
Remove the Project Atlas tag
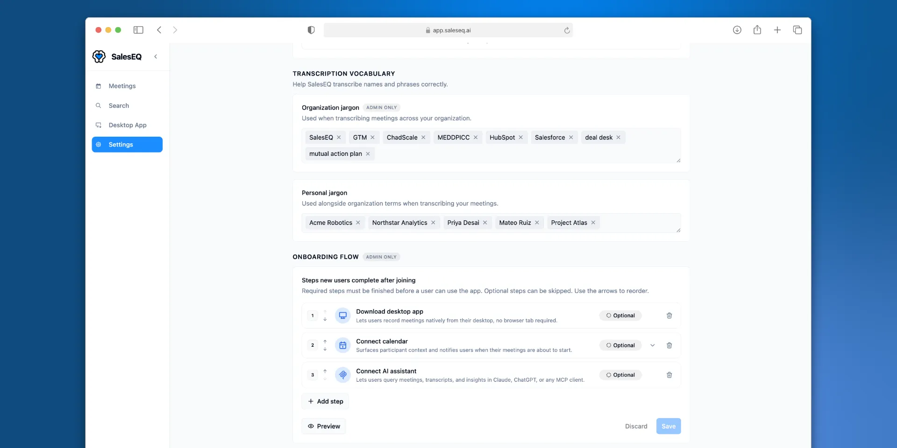click(x=593, y=223)
